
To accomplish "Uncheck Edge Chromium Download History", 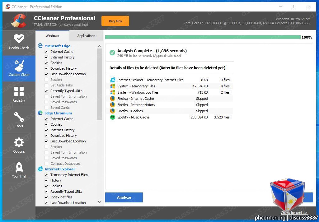I will tap(46, 136).
